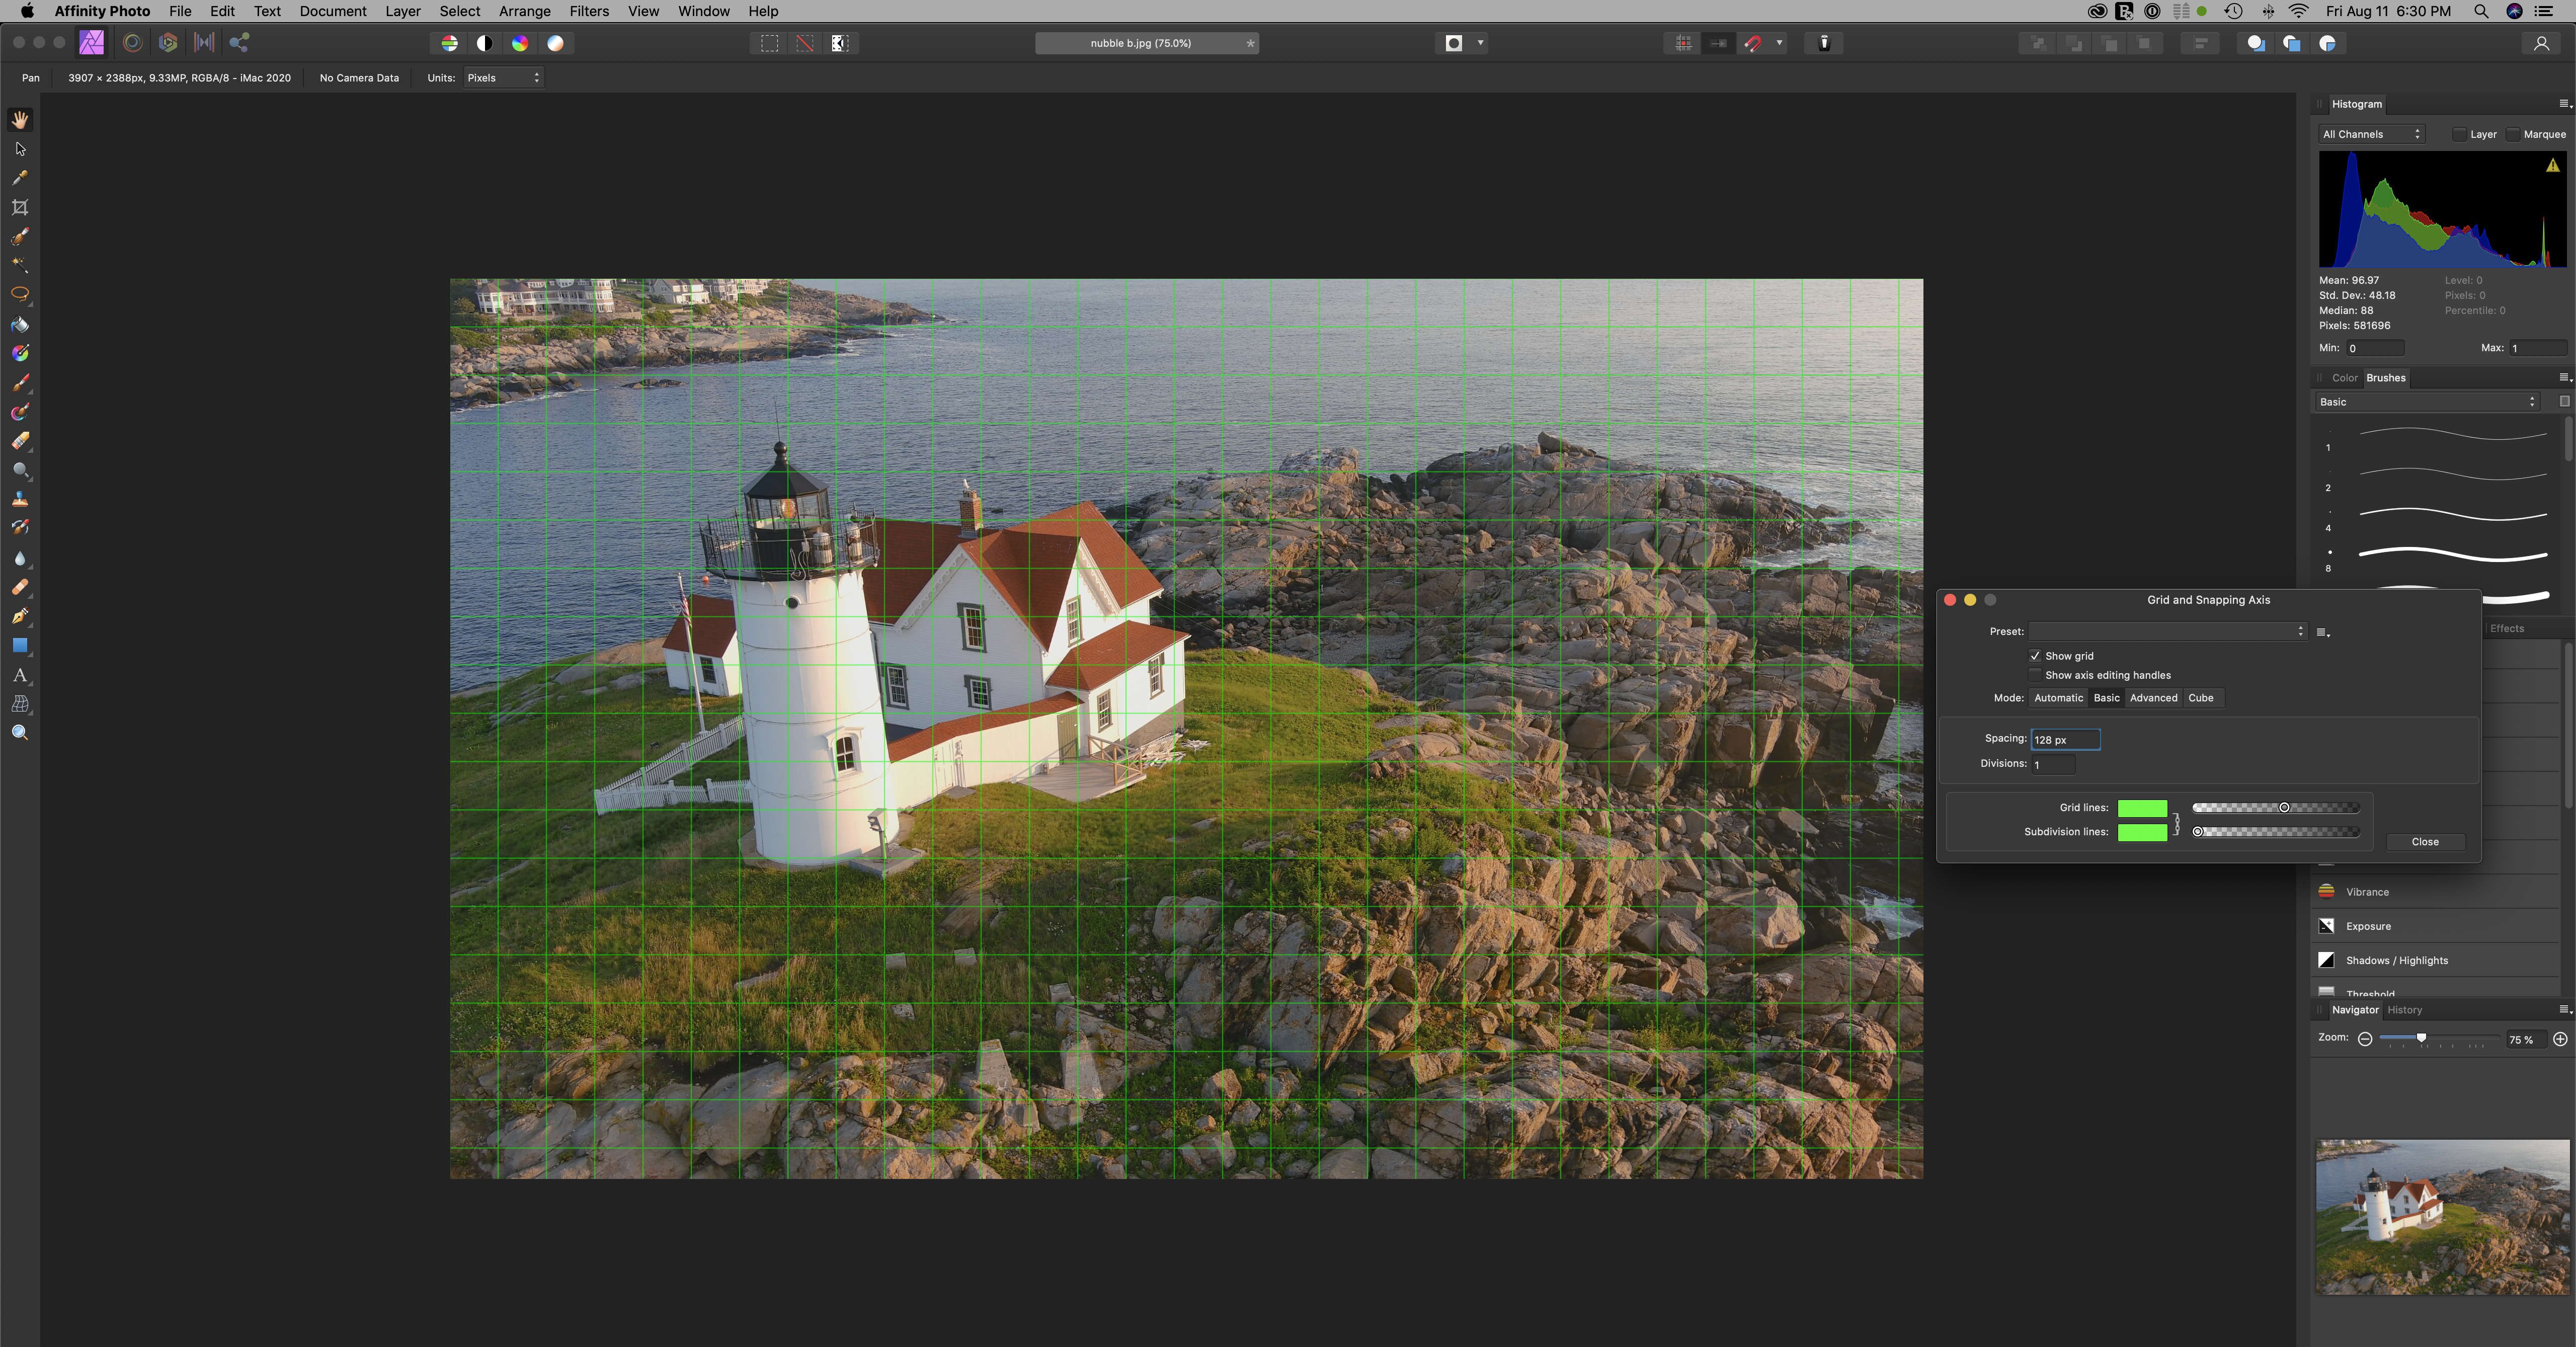Click the Deselect toolbar icon
This screenshot has height=1347, width=2576.
point(804,43)
